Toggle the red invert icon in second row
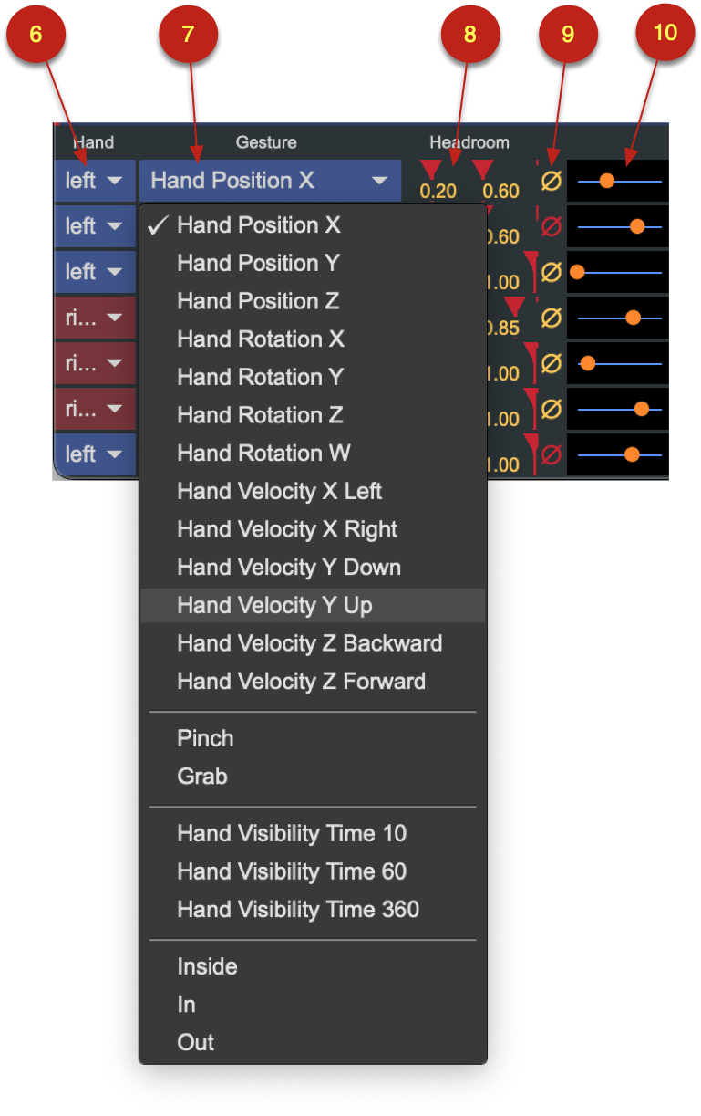The height and width of the screenshot is (1116, 701). point(551,226)
